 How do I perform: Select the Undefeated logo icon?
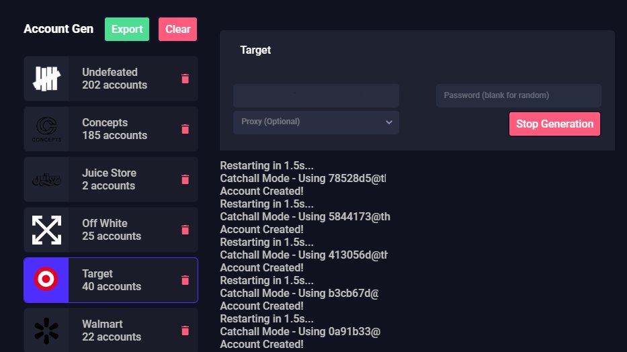coord(46,79)
